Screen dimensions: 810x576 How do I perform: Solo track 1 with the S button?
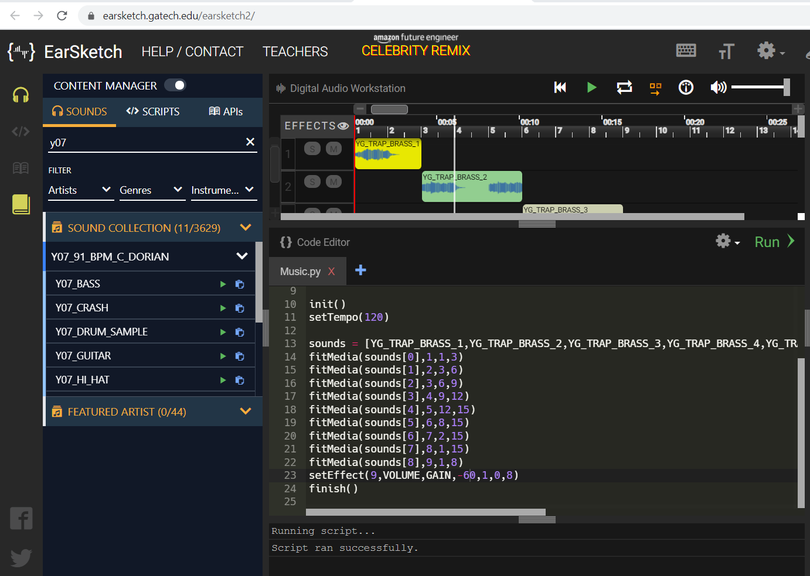(312, 149)
